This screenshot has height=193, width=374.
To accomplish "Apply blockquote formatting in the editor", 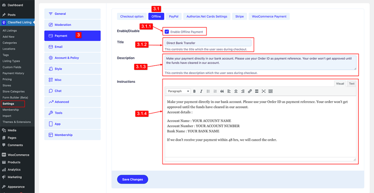I will [x=222, y=91].
